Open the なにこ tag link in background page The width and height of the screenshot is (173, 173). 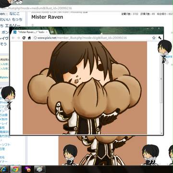[14, 14]
